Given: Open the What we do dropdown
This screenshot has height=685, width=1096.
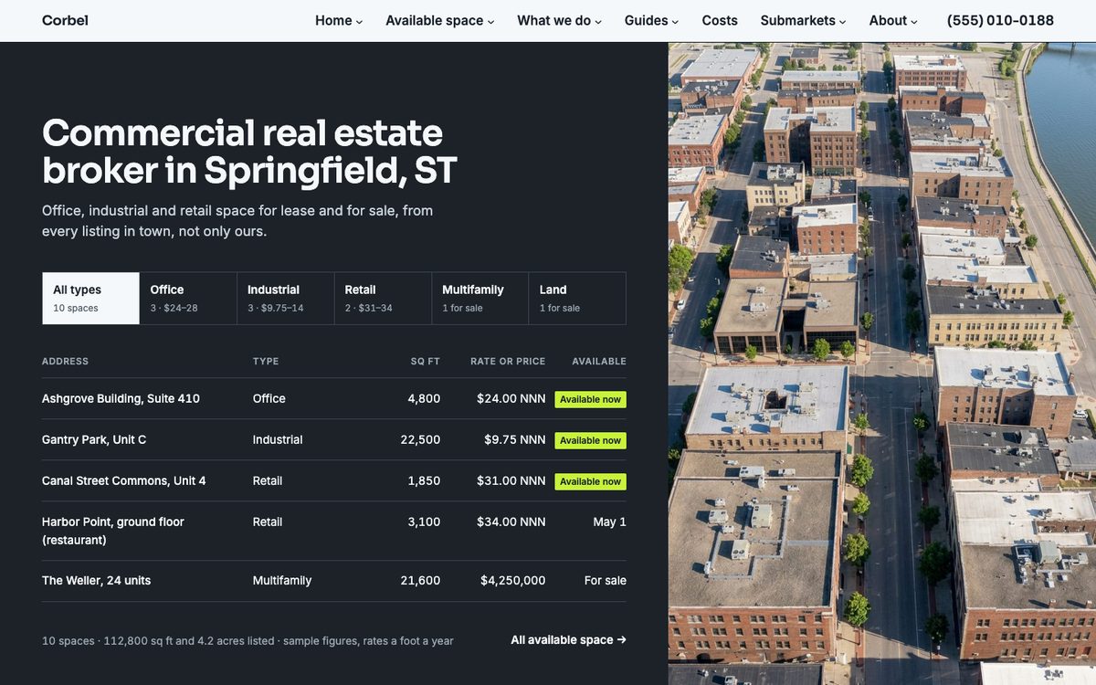Looking at the screenshot, I should 560,20.
